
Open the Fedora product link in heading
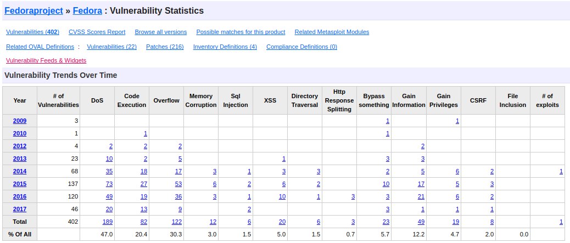click(x=87, y=11)
